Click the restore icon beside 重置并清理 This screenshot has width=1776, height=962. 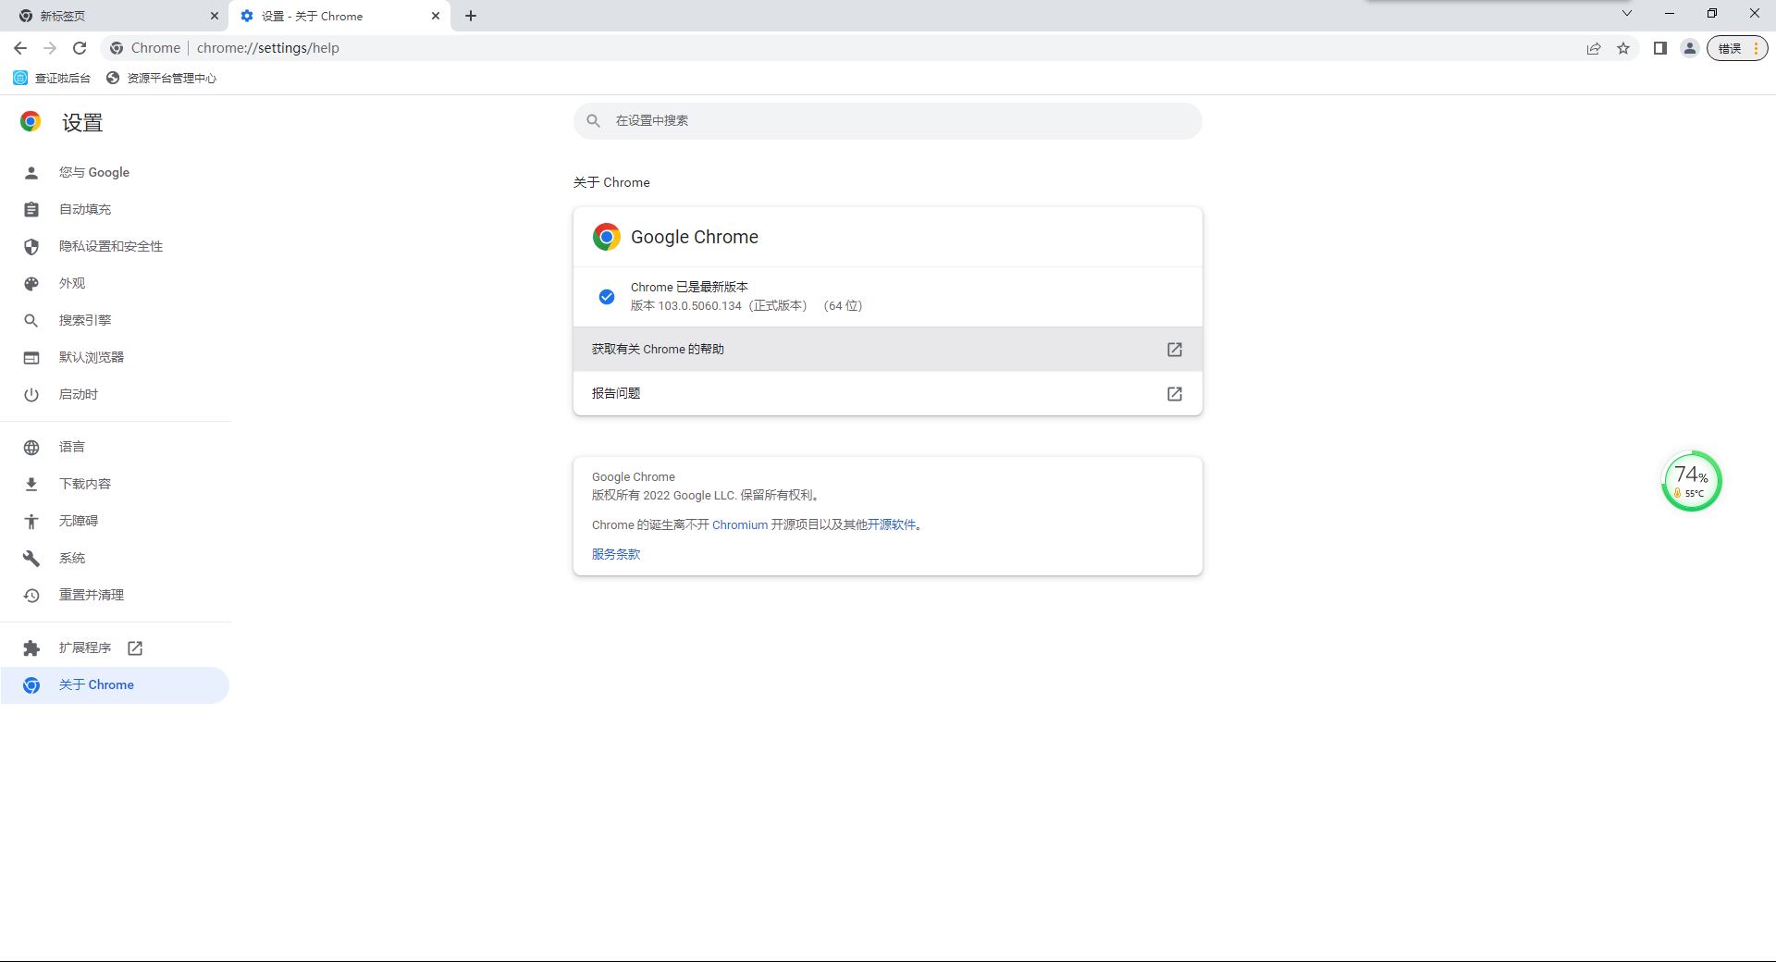31,596
